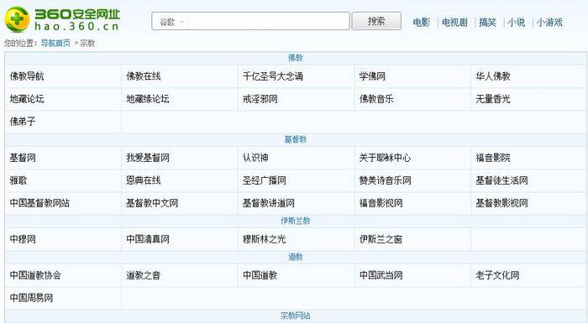Open the 无量香光 link
The height and width of the screenshot is (323, 588).
[493, 99]
